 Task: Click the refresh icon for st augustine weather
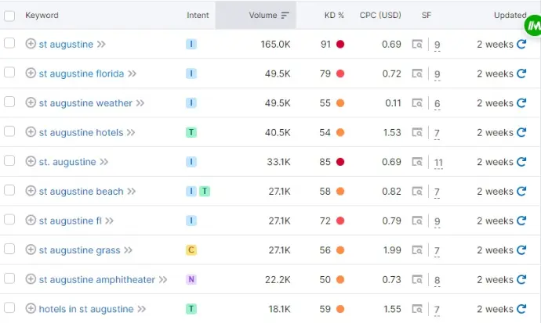521,103
